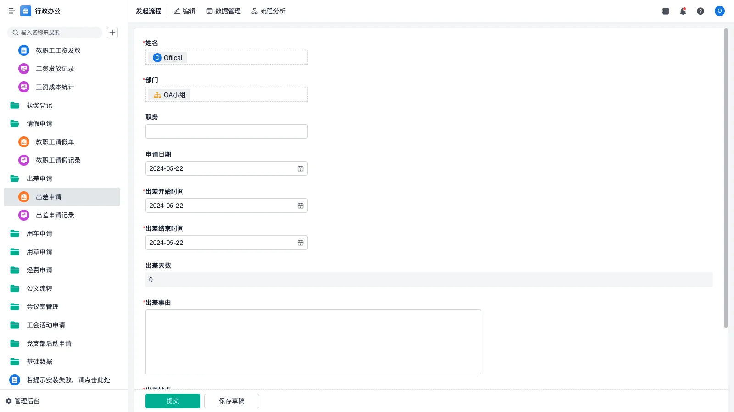Click the pencil edit icon
734x412 pixels.
pos(177,11)
